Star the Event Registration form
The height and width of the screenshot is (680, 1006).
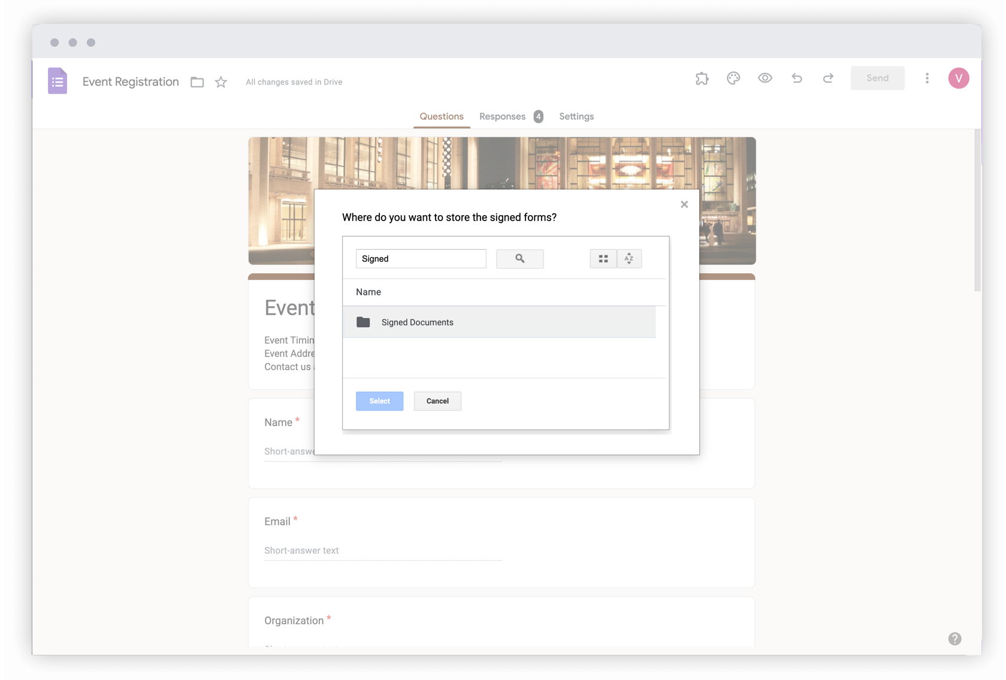pyautogui.click(x=220, y=81)
